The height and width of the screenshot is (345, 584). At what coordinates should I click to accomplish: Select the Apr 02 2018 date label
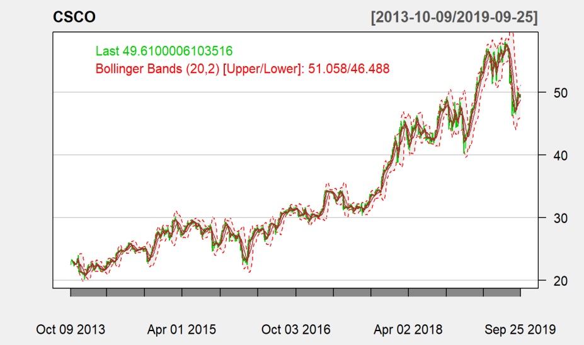(408, 329)
